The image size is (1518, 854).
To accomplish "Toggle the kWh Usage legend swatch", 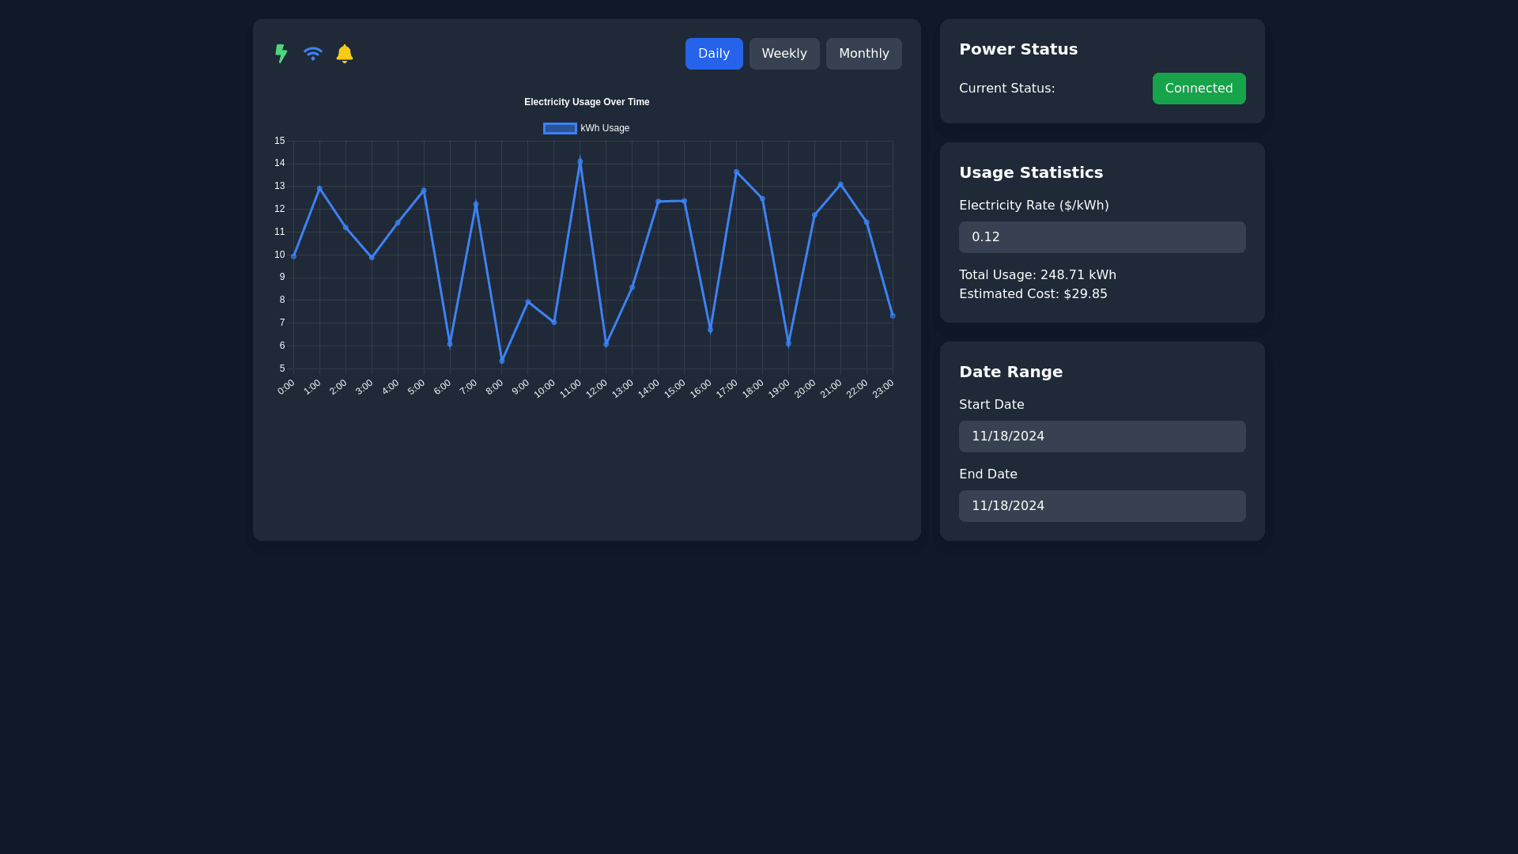I will click(x=560, y=128).
